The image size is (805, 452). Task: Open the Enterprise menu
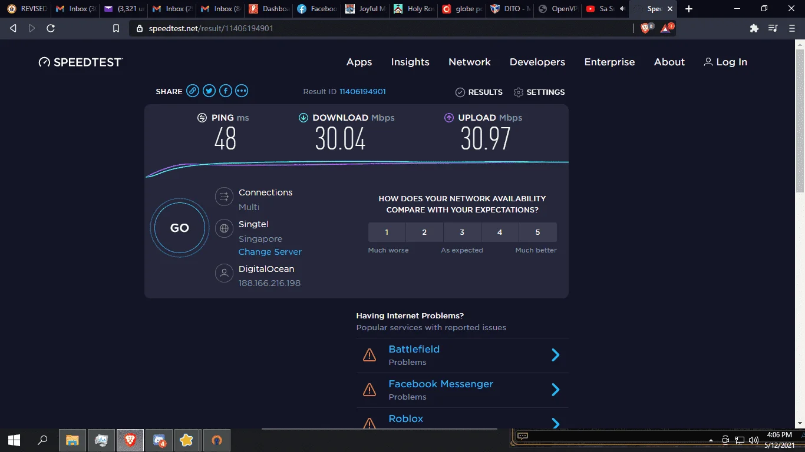pos(609,62)
